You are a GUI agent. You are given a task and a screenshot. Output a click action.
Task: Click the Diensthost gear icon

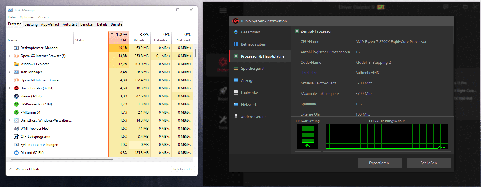tap(16, 120)
